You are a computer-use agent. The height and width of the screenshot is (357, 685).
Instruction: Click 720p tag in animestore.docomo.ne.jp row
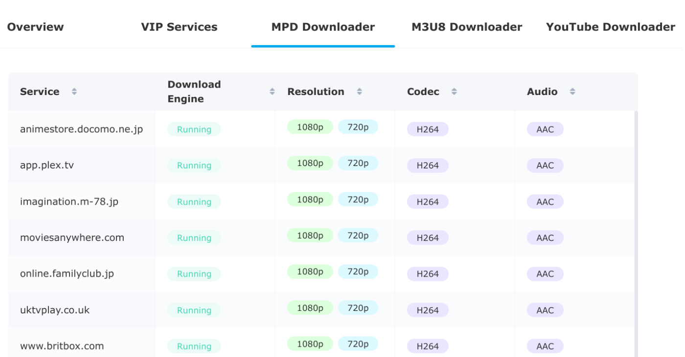click(x=358, y=127)
